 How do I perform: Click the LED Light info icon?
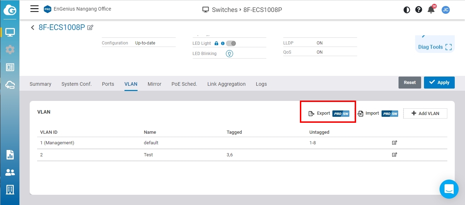pyautogui.click(x=223, y=43)
